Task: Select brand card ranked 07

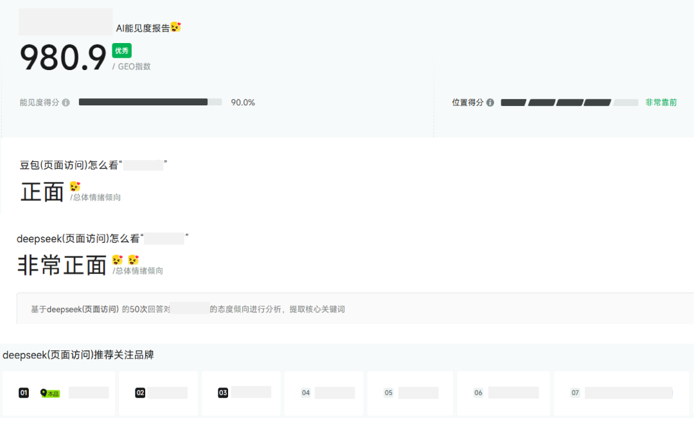Action: coord(622,393)
